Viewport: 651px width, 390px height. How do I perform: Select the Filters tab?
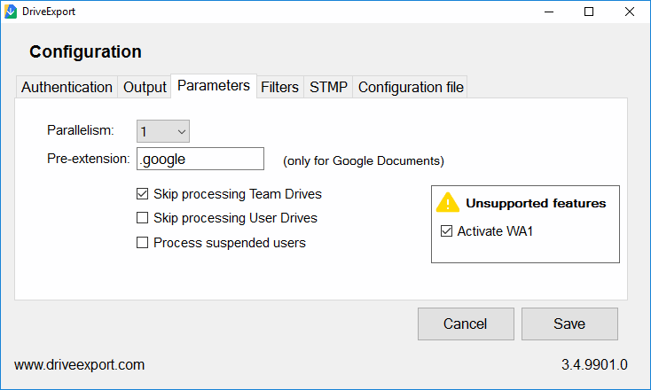(280, 87)
